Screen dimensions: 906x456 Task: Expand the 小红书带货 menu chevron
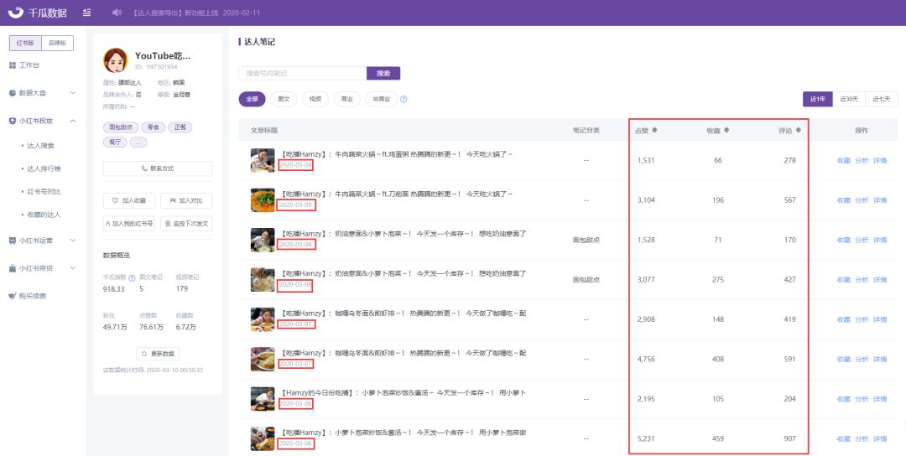(73, 268)
